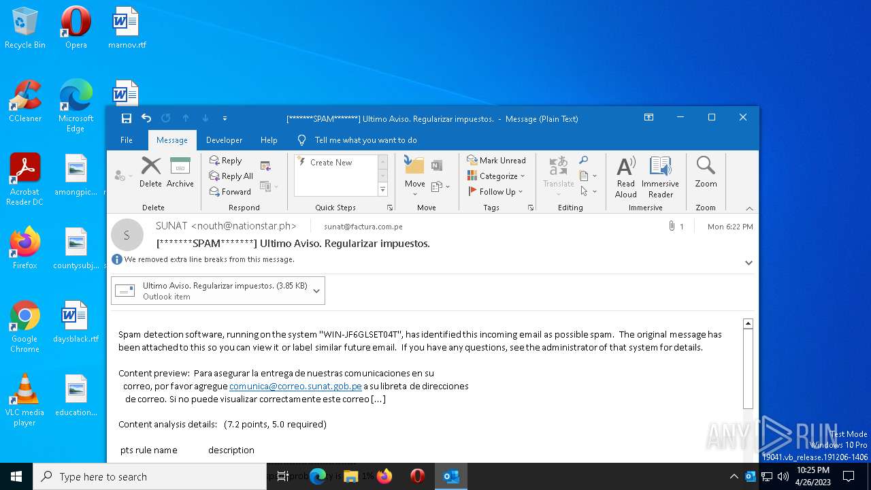Open Related items dropdown in Editing group
The width and height of the screenshot is (871, 490).
click(x=588, y=176)
